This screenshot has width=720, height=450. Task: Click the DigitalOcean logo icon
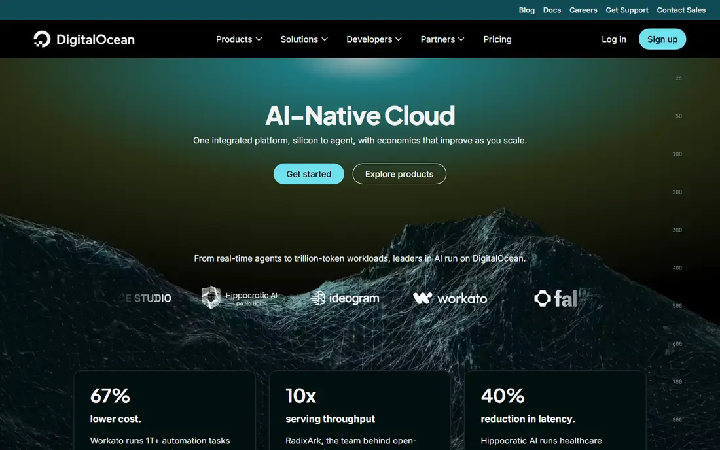[42, 39]
